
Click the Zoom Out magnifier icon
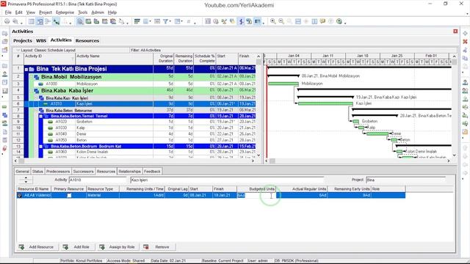pos(281,21)
